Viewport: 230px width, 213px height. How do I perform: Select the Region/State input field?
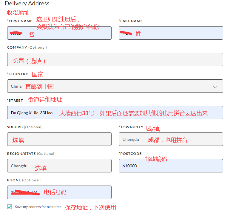(59, 166)
